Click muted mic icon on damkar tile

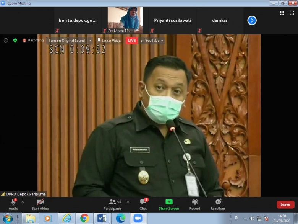point(199,31)
